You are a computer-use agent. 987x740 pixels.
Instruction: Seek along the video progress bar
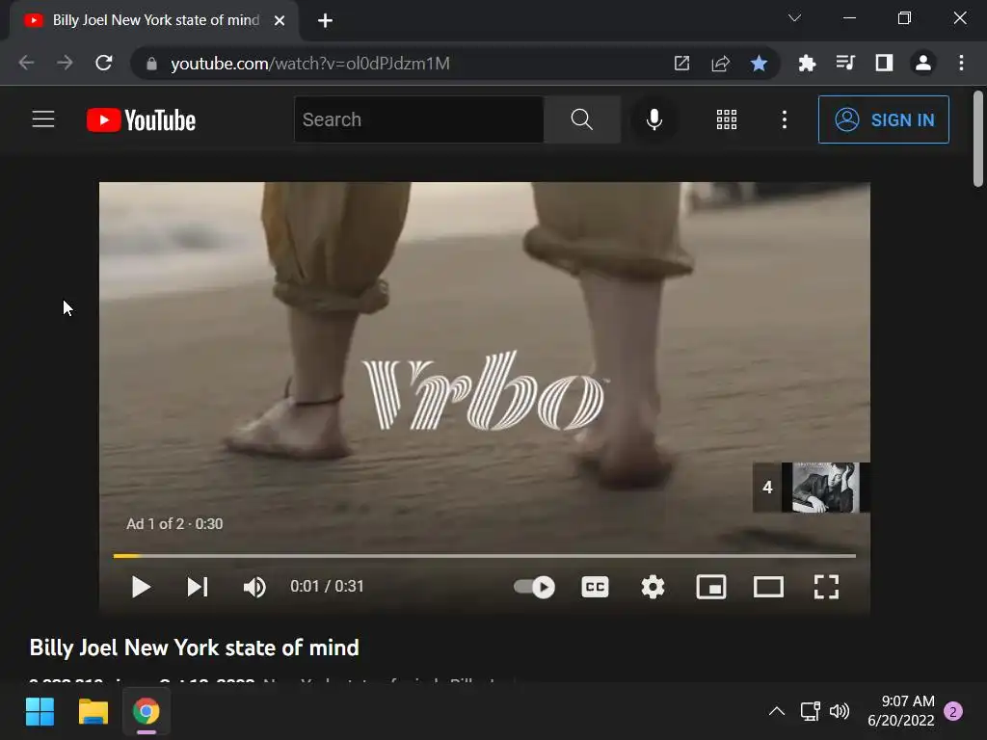485,556
